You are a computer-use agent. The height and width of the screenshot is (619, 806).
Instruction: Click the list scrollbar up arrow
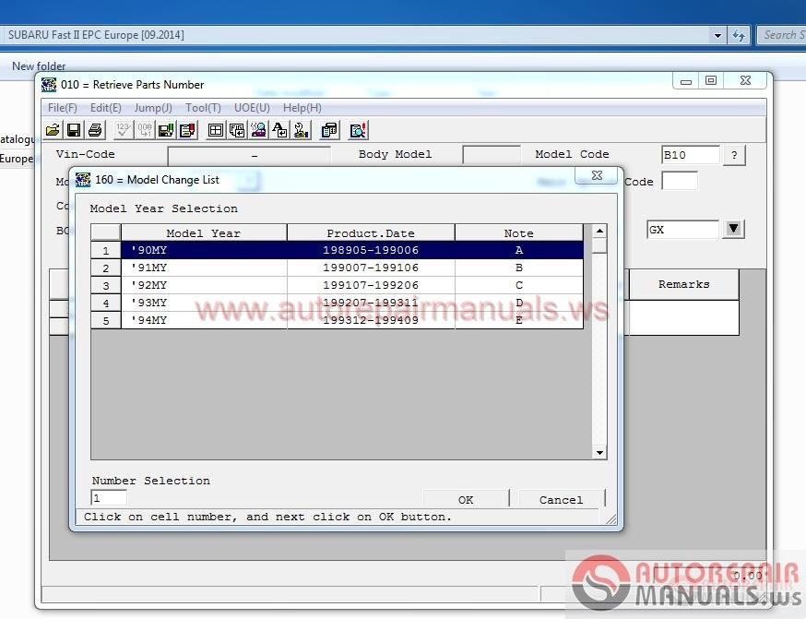599,231
